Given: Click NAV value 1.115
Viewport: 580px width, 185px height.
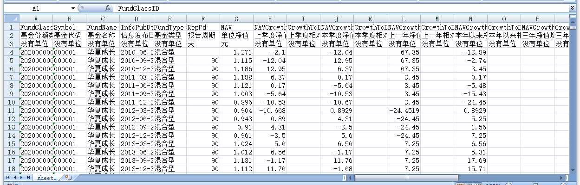Looking at the screenshot, I should pos(237,61).
